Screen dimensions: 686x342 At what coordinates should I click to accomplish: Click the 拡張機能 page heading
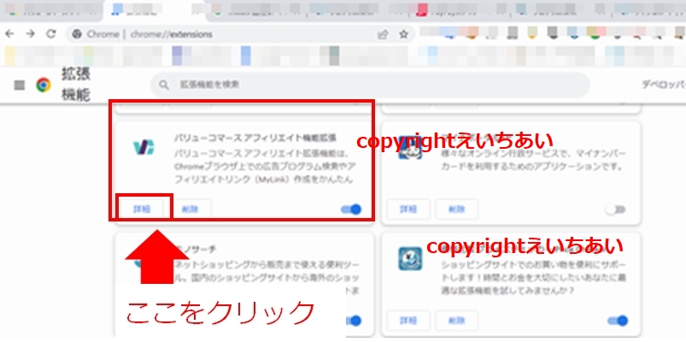coord(76,85)
